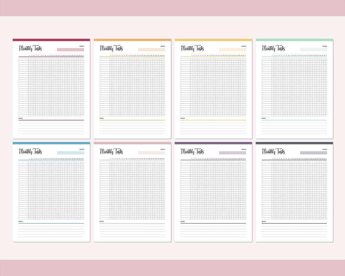The image size is (345, 276).
Task: Click the teal header bar on blue template
Action: tap(51, 143)
